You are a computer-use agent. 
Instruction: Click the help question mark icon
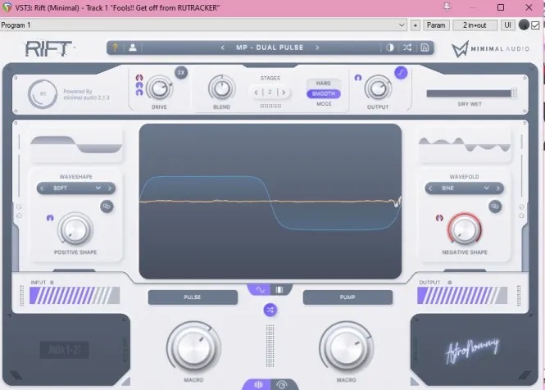pos(116,48)
